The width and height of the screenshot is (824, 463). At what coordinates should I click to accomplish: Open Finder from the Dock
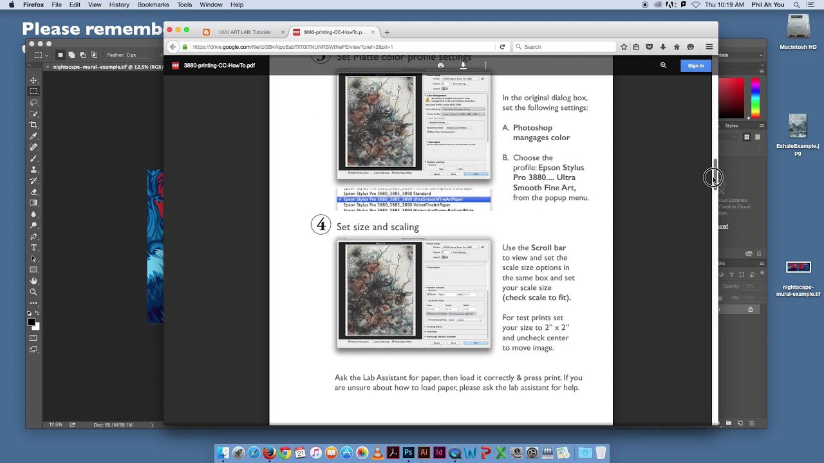point(223,453)
